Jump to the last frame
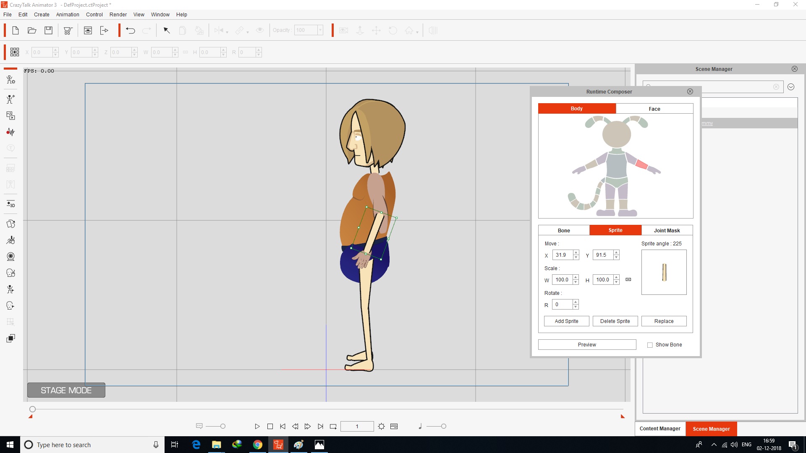This screenshot has width=806, height=453. click(x=320, y=427)
